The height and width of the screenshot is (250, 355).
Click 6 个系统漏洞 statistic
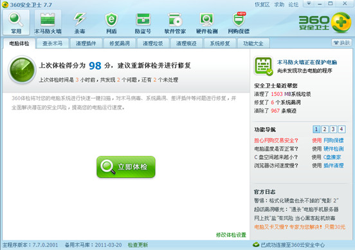click(x=286, y=102)
